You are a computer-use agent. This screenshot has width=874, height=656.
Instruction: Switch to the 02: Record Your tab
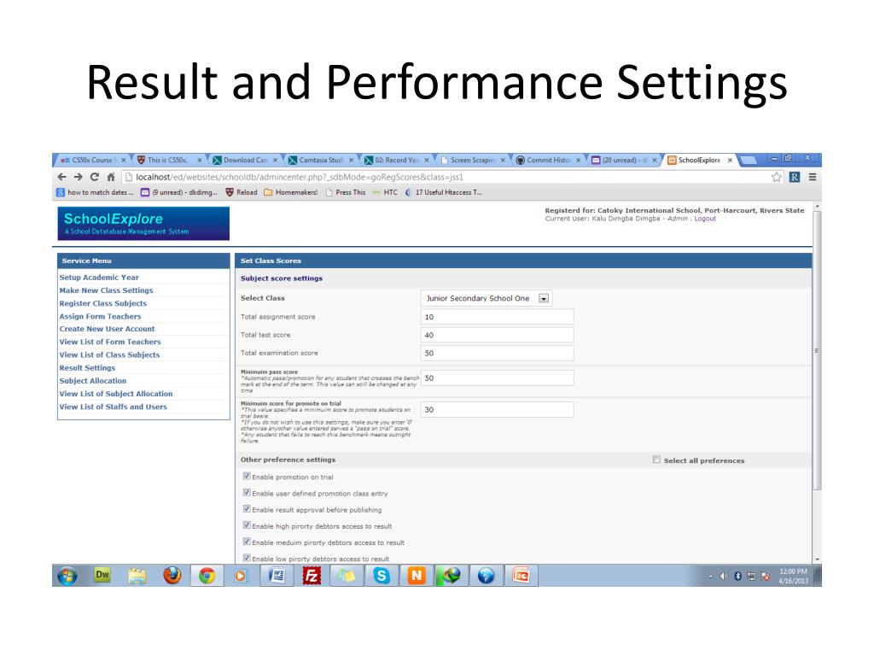point(396,160)
